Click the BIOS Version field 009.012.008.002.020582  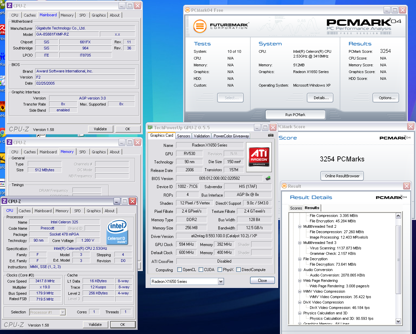point(219,178)
